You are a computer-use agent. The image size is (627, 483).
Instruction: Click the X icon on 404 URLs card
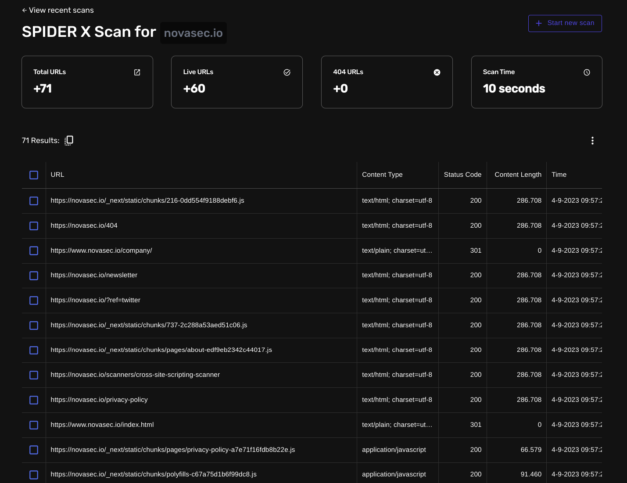click(437, 72)
